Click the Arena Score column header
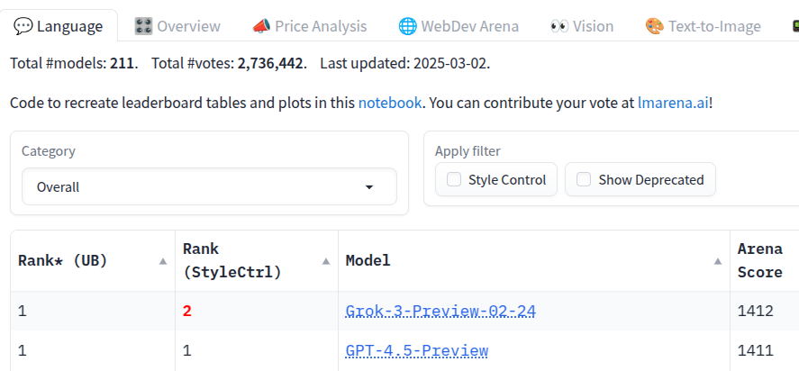The image size is (799, 371). click(759, 260)
